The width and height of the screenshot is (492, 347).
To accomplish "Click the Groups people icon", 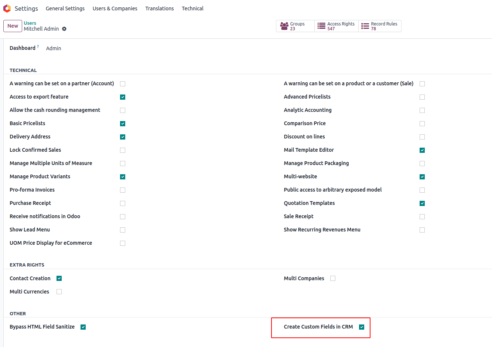I will click(x=284, y=26).
